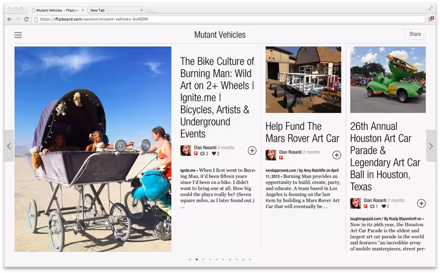
Task: Jump to third page indicator dot
Action: pyautogui.click(x=203, y=259)
